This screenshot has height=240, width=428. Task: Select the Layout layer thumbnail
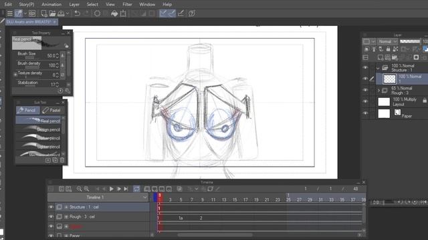click(x=384, y=101)
